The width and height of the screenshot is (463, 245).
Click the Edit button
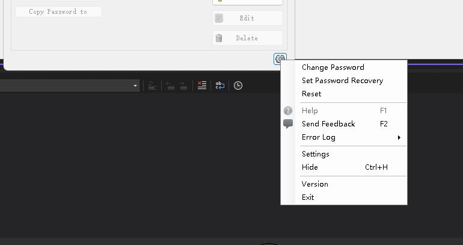tap(248, 18)
